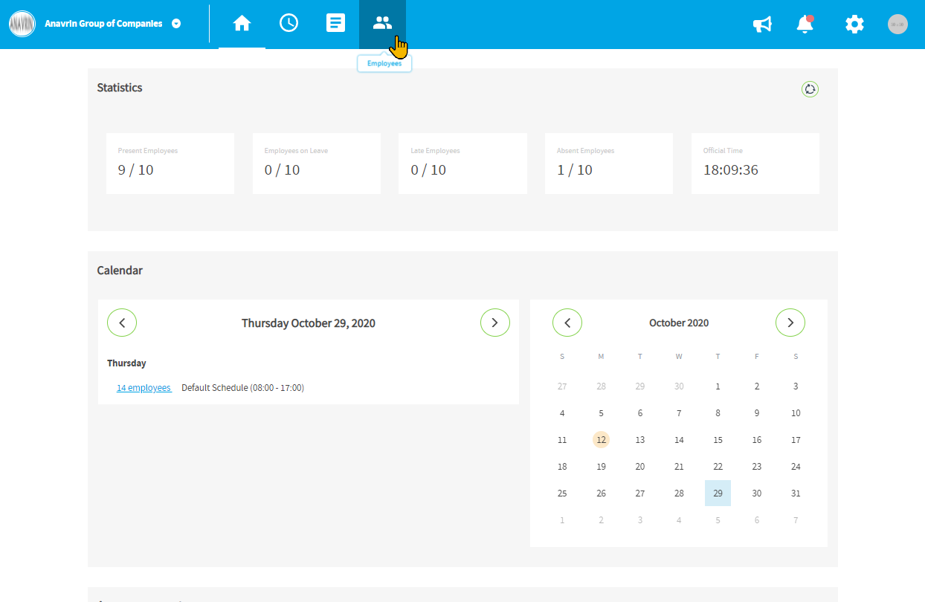Open announcements megaphone icon
Screen dimensions: 925x602
coord(762,25)
